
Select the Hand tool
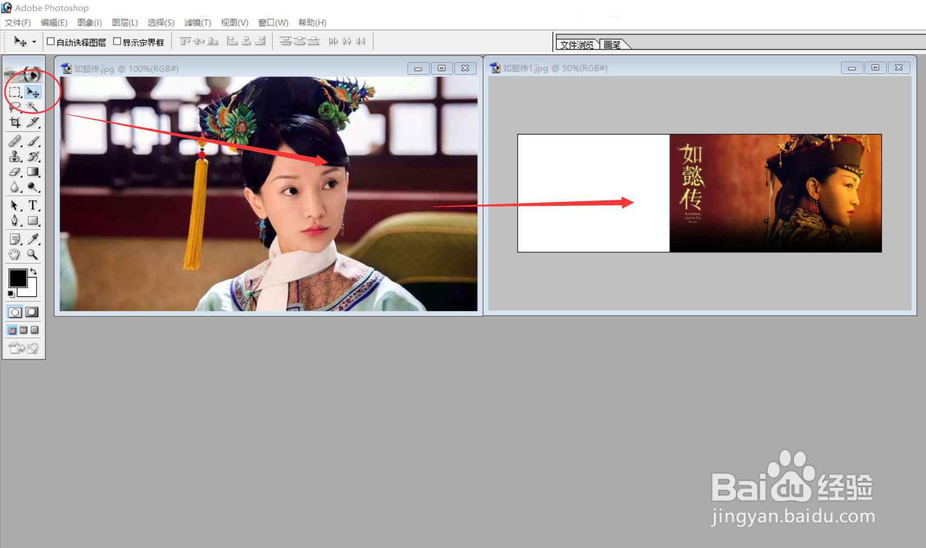pos(15,254)
